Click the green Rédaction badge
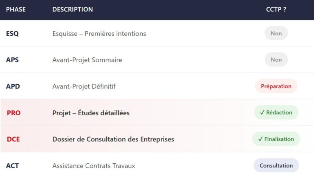The height and width of the screenshot is (176, 314). [x=276, y=112]
